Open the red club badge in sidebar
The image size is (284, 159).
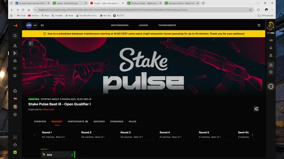(x=15, y=99)
